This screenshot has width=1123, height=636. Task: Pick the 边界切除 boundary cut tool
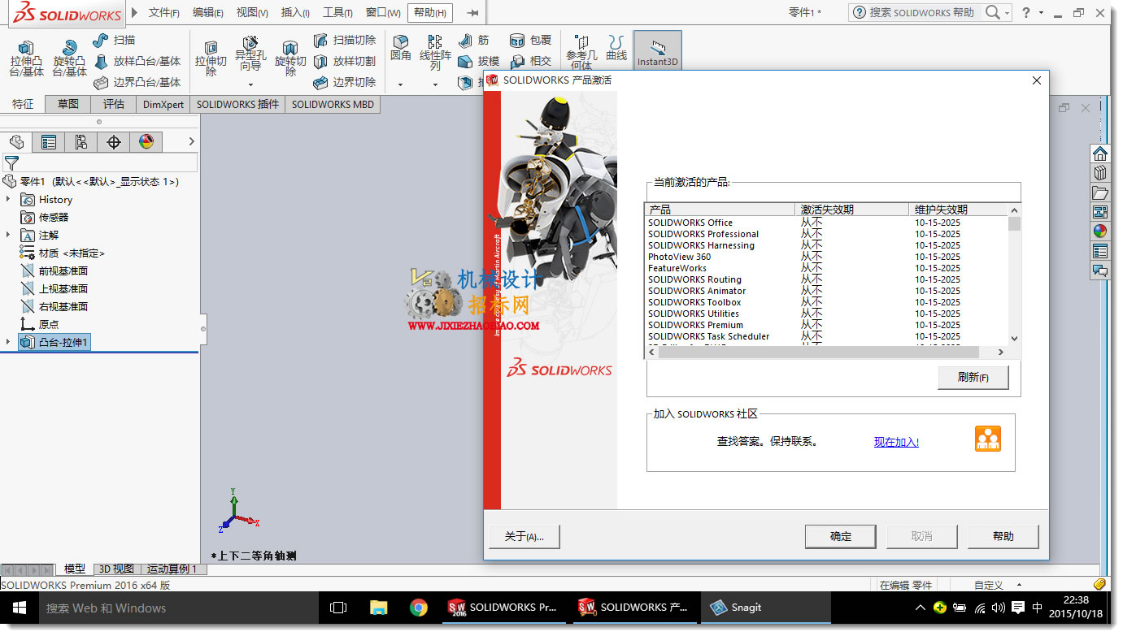pyautogui.click(x=345, y=82)
